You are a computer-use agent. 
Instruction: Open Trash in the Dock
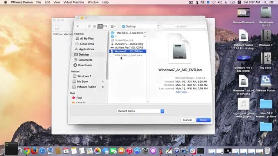[x=268, y=151]
